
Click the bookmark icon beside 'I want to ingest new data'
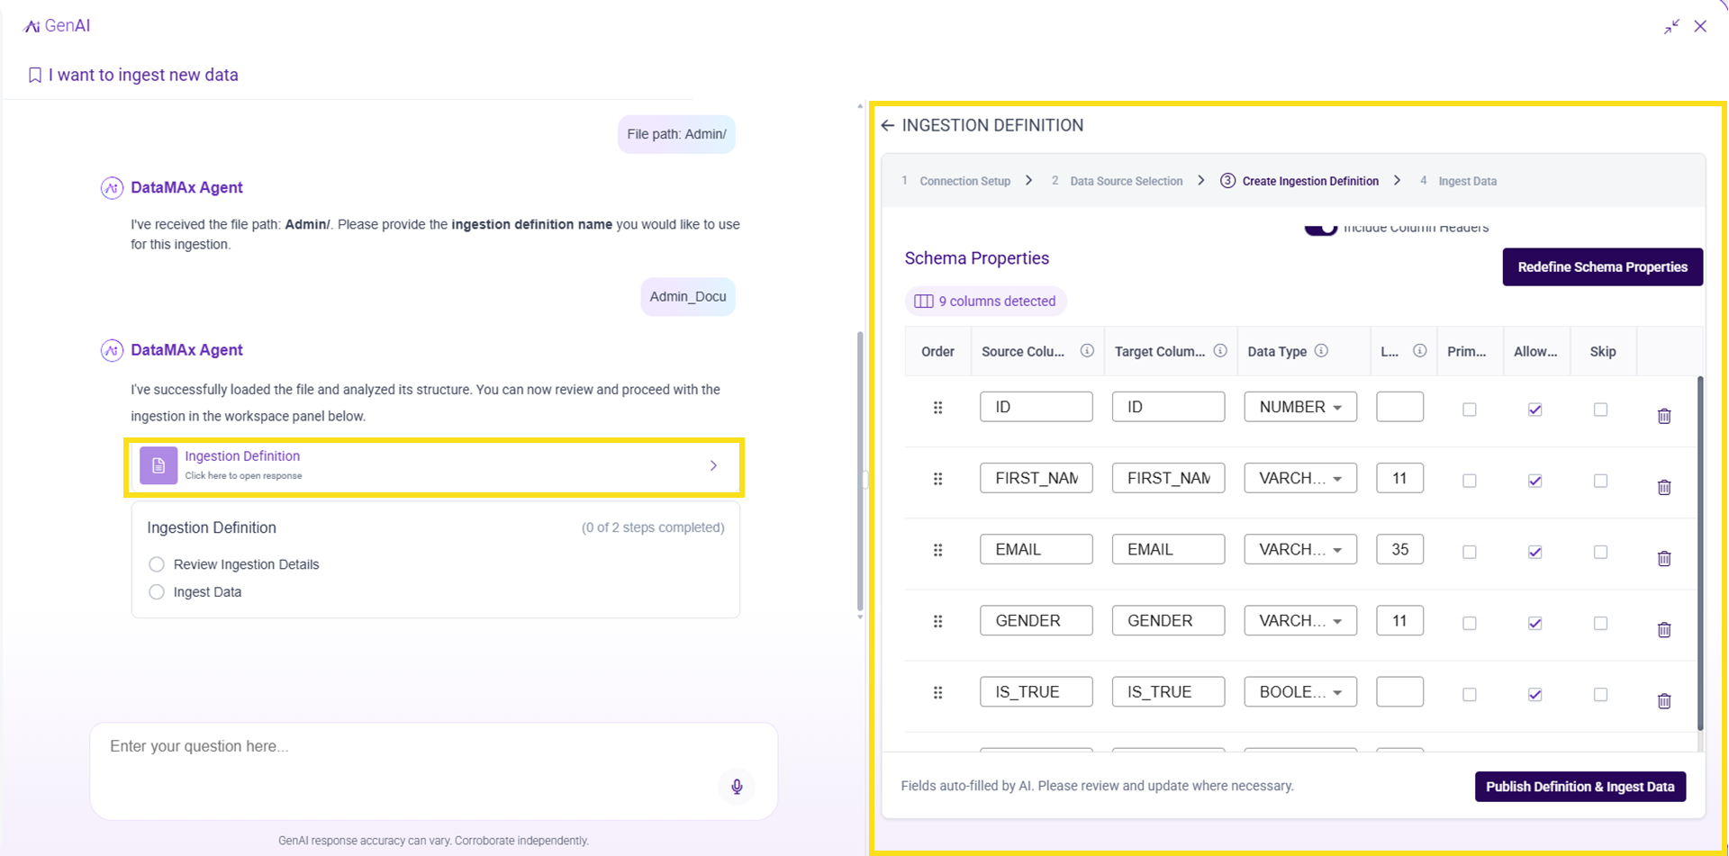(x=34, y=75)
